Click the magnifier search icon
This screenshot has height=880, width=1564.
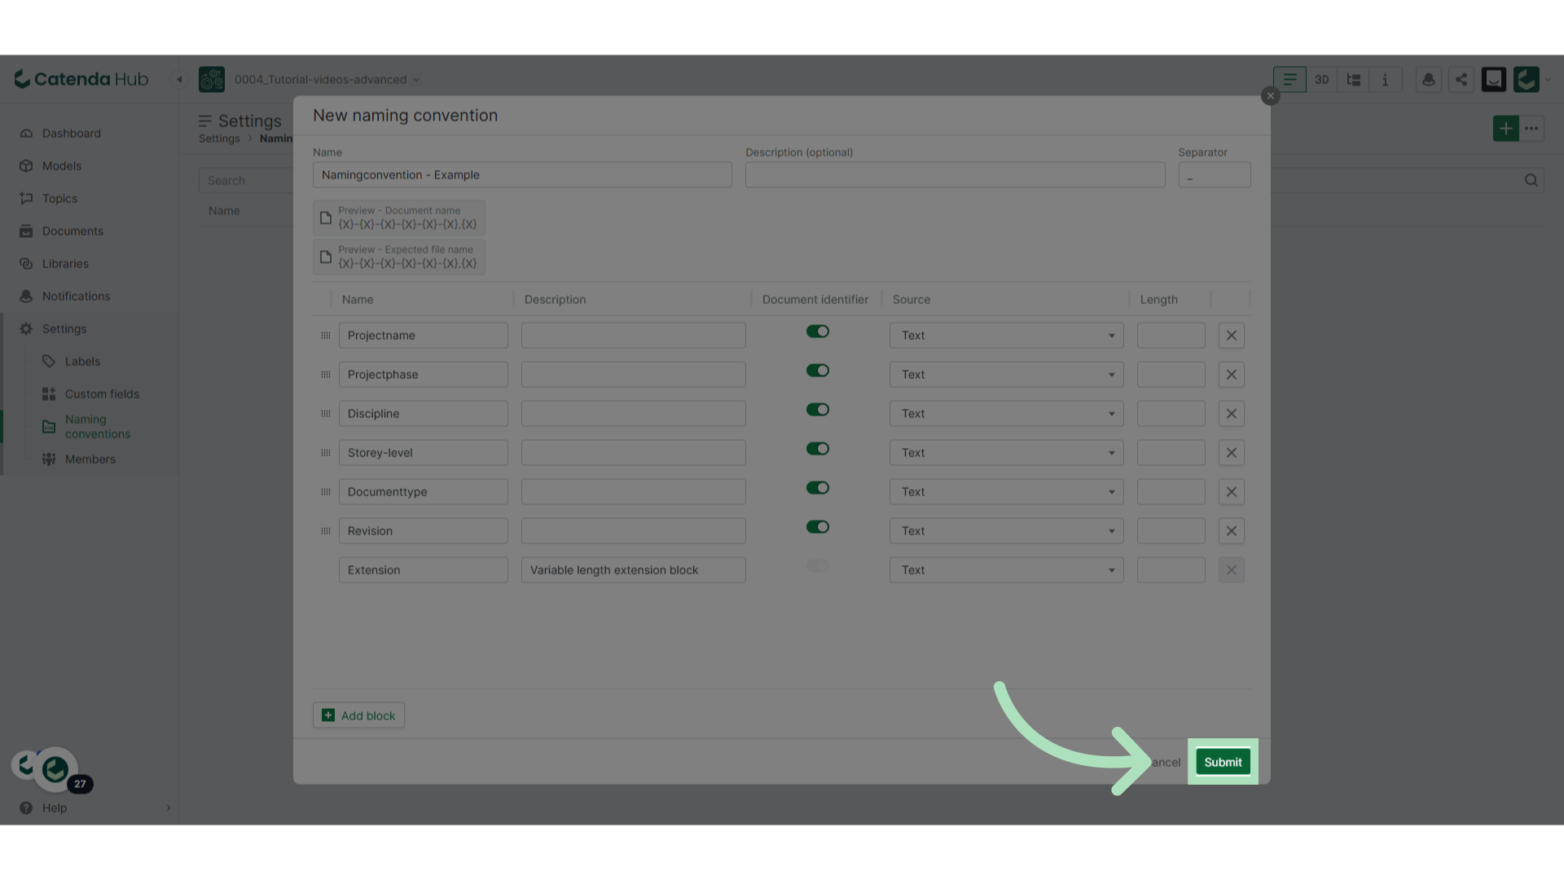(x=1531, y=180)
